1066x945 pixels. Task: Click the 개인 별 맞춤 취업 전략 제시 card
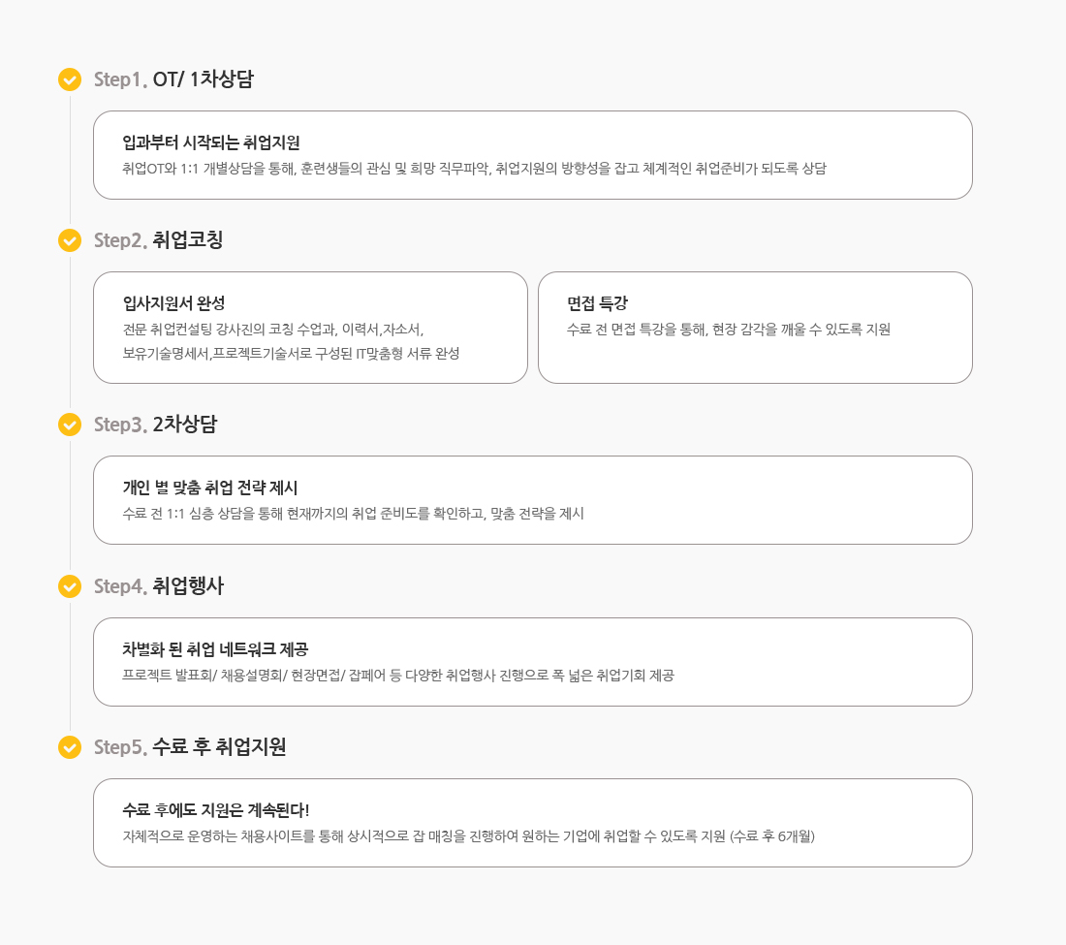532,500
